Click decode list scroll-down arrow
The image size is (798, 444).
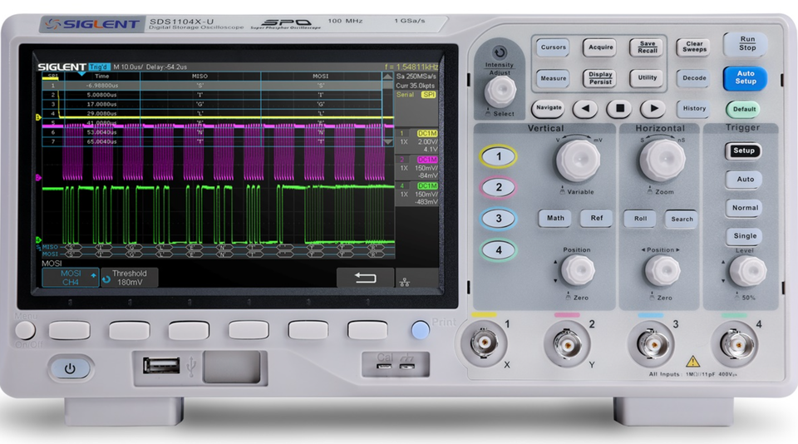387,142
